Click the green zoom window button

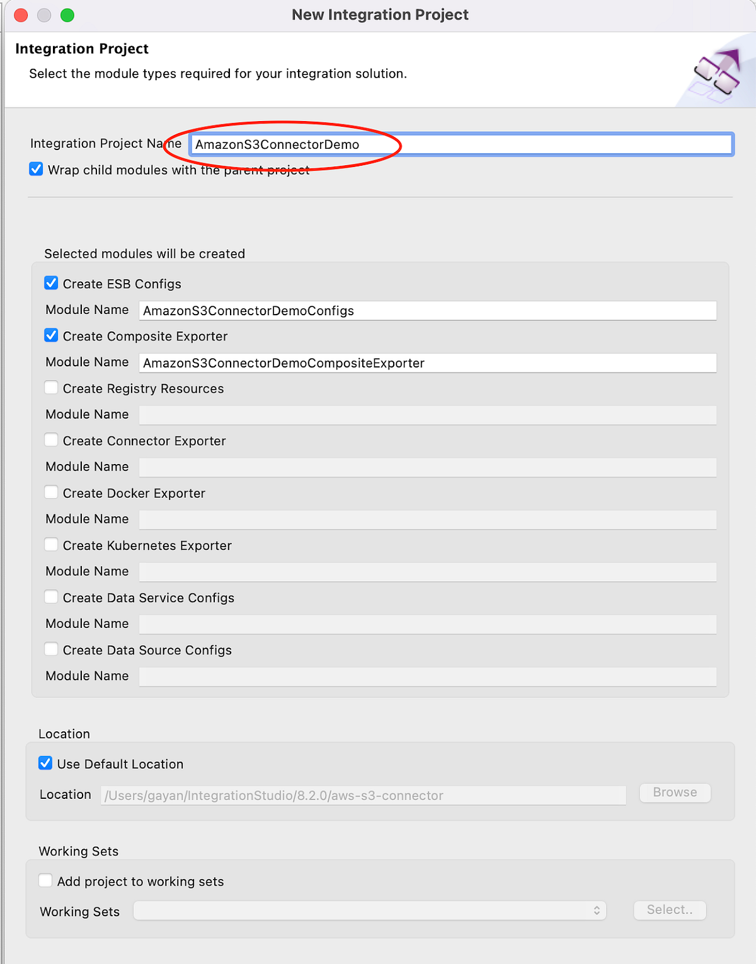point(67,15)
